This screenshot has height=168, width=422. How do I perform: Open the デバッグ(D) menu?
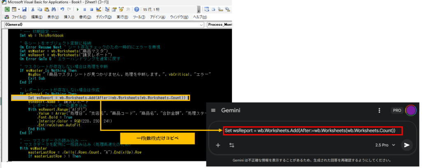click(x=103, y=17)
